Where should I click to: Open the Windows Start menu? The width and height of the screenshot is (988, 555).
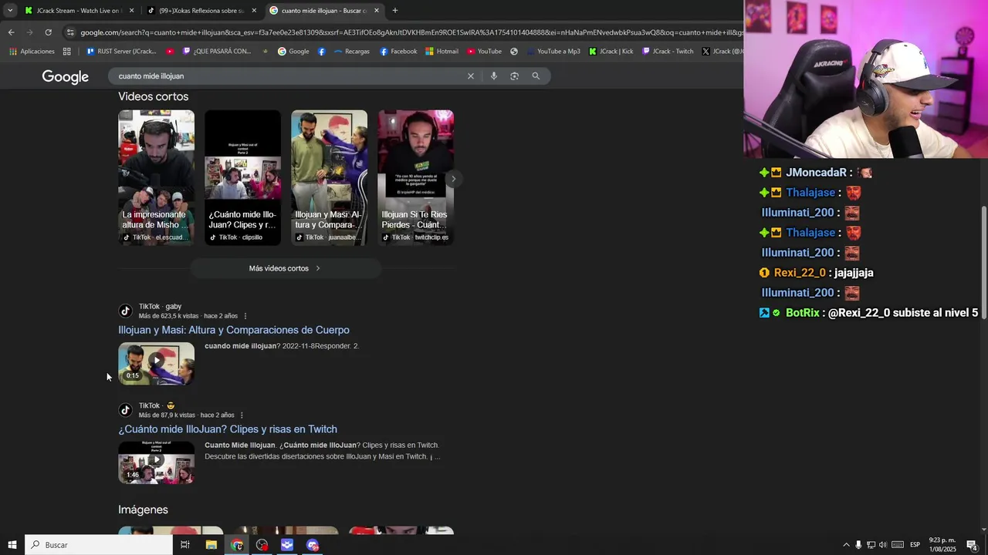pyautogui.click(x=12, y=545)
